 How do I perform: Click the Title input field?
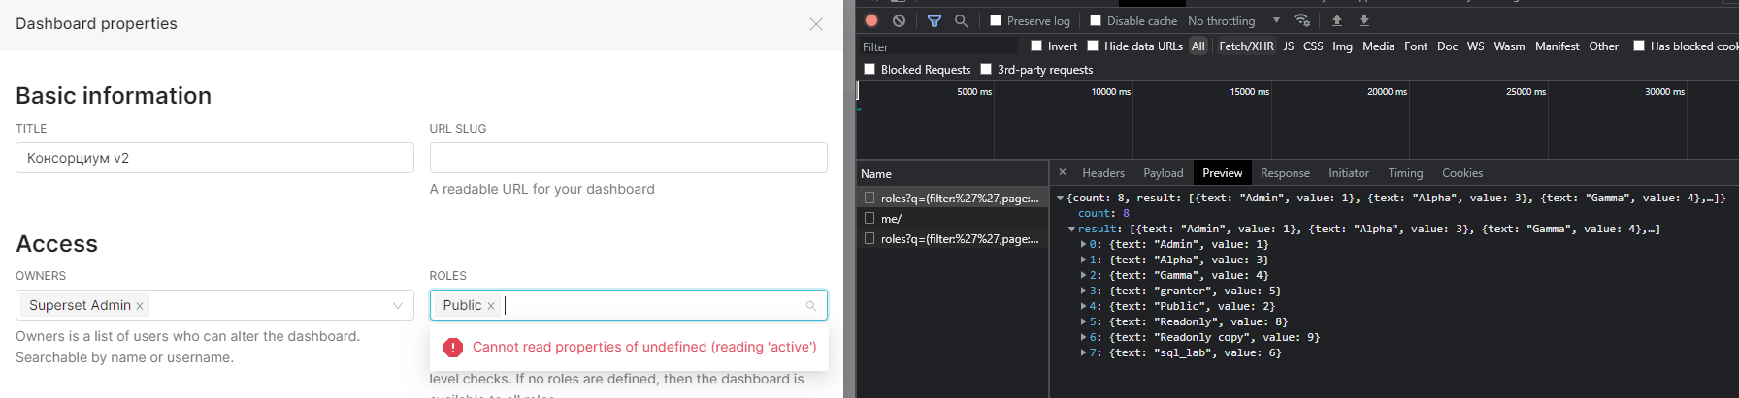[x=214, y=158]
